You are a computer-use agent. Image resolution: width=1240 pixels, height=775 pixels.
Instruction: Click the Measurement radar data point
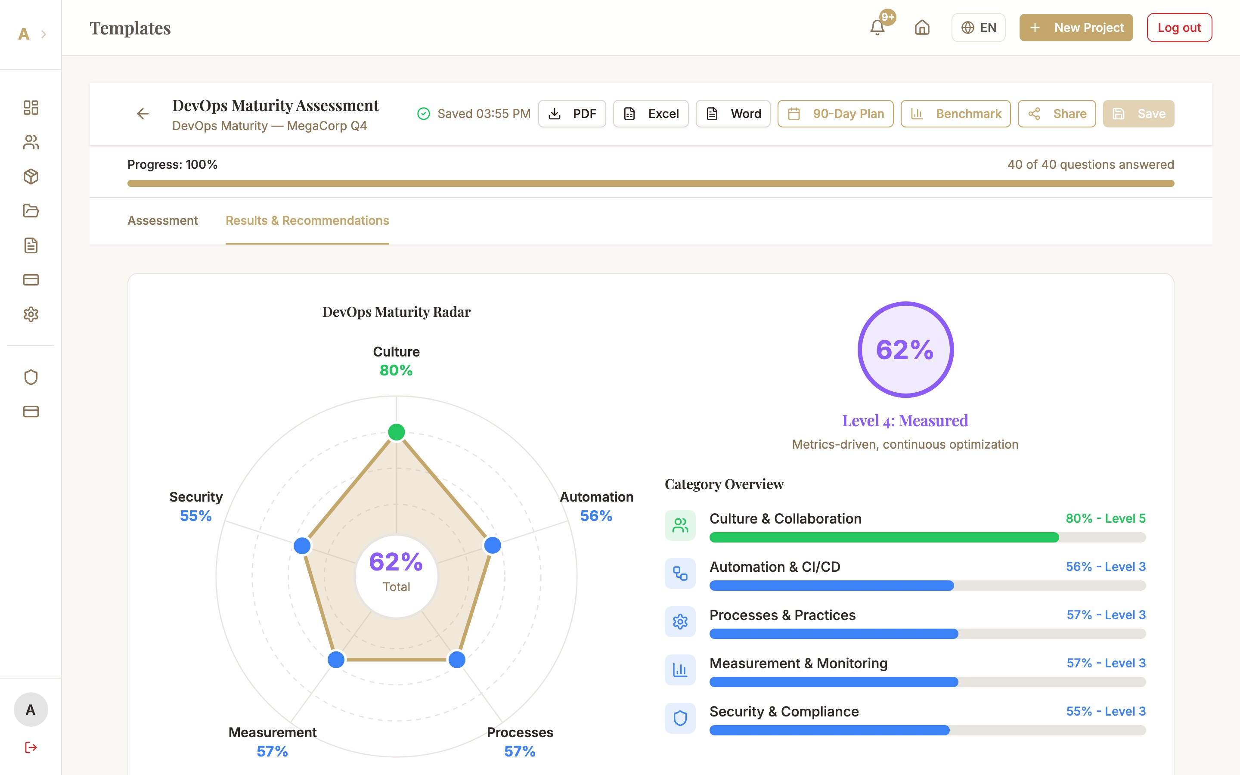tap(336, 660)
